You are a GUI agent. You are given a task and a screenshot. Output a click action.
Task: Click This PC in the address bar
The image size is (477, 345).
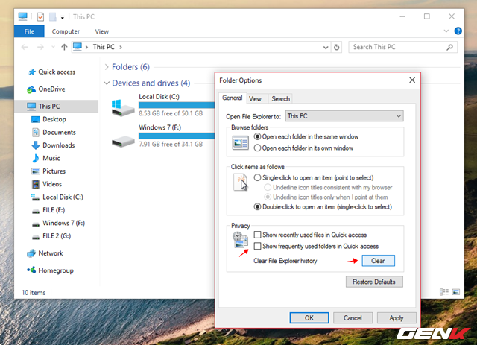(104, 47)
